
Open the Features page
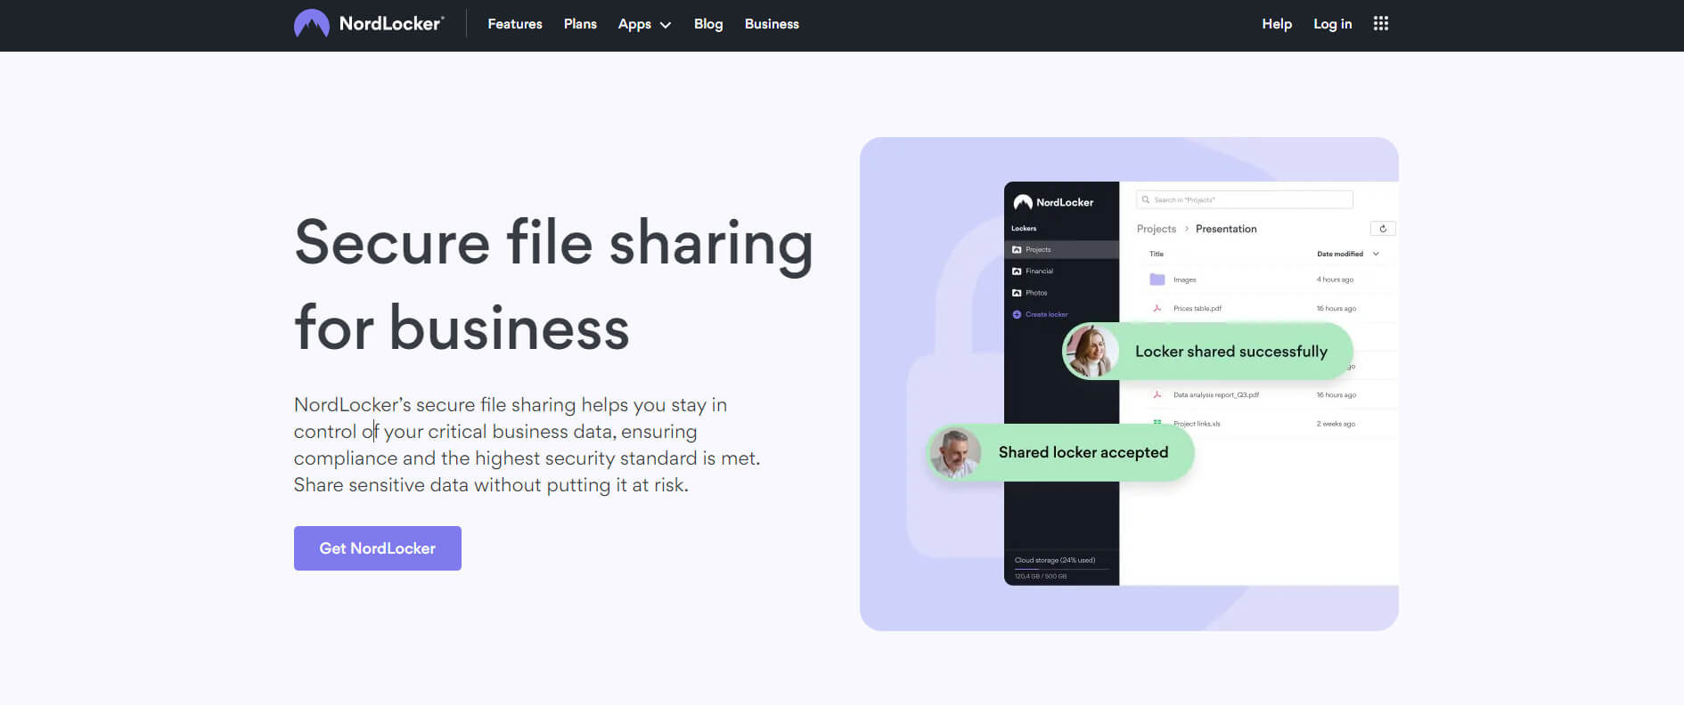(515, 24)
